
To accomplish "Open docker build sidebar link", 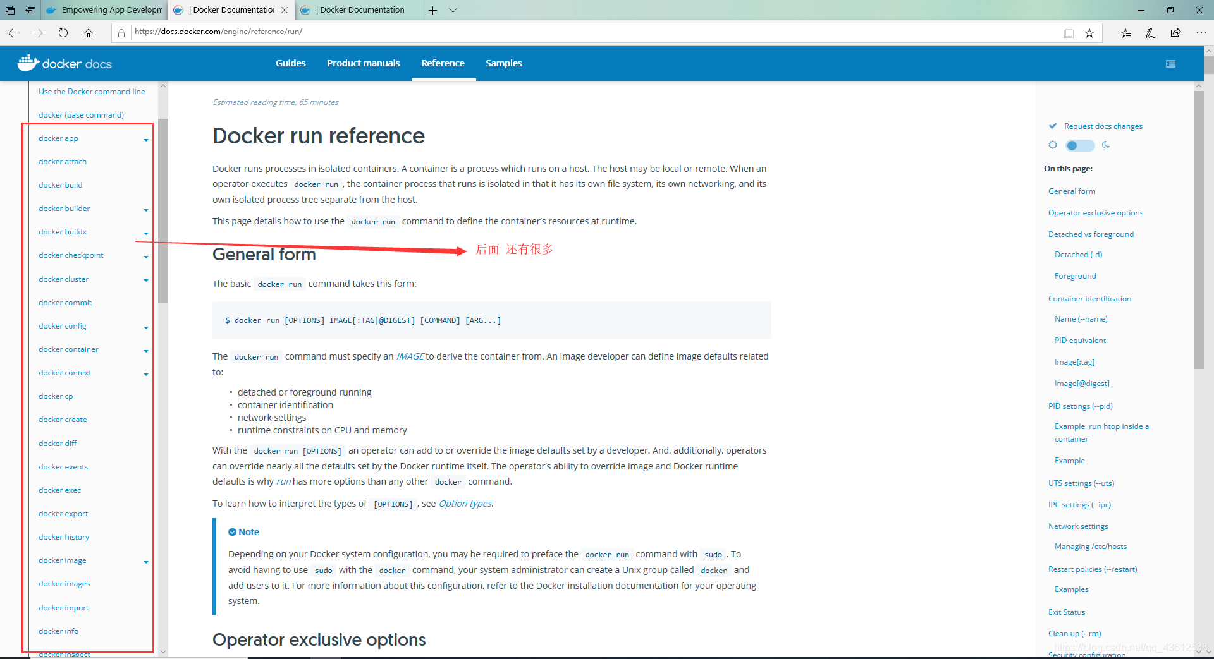I will 61,185.
